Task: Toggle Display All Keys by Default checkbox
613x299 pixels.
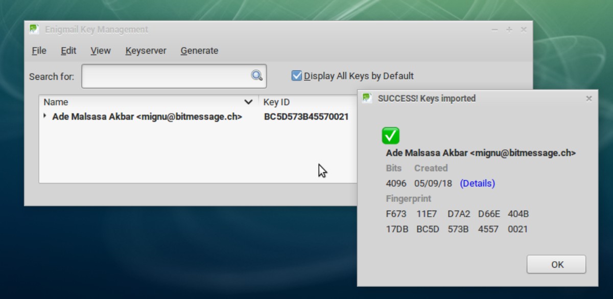Action: 296,76
